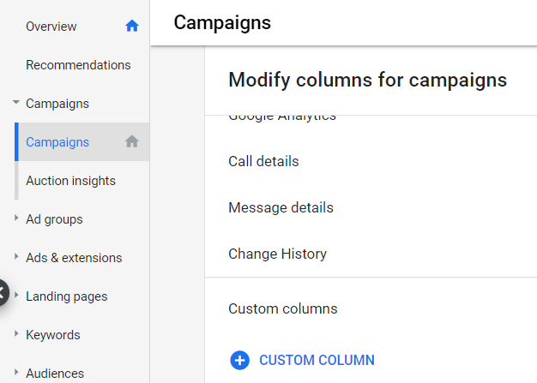The height and width of the screenshot is (383, 537).
Task: Expand the Audiences section arrow
Action: [x=16, y=372]
